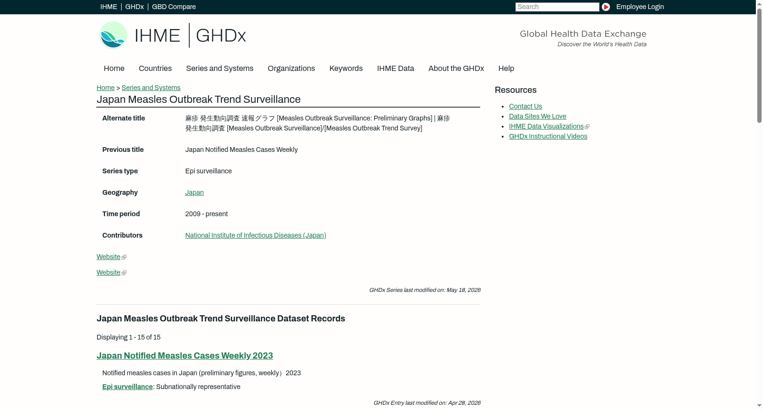Click 'Japan Notified Measles Cases Weekly' previous title value
Image resolution: width=763 pixels, height=410 pixels.
[241, 150]
